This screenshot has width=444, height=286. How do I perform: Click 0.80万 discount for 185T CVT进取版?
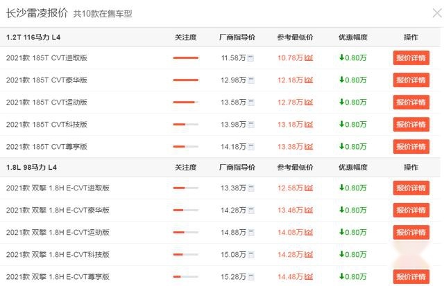point(353,58)
